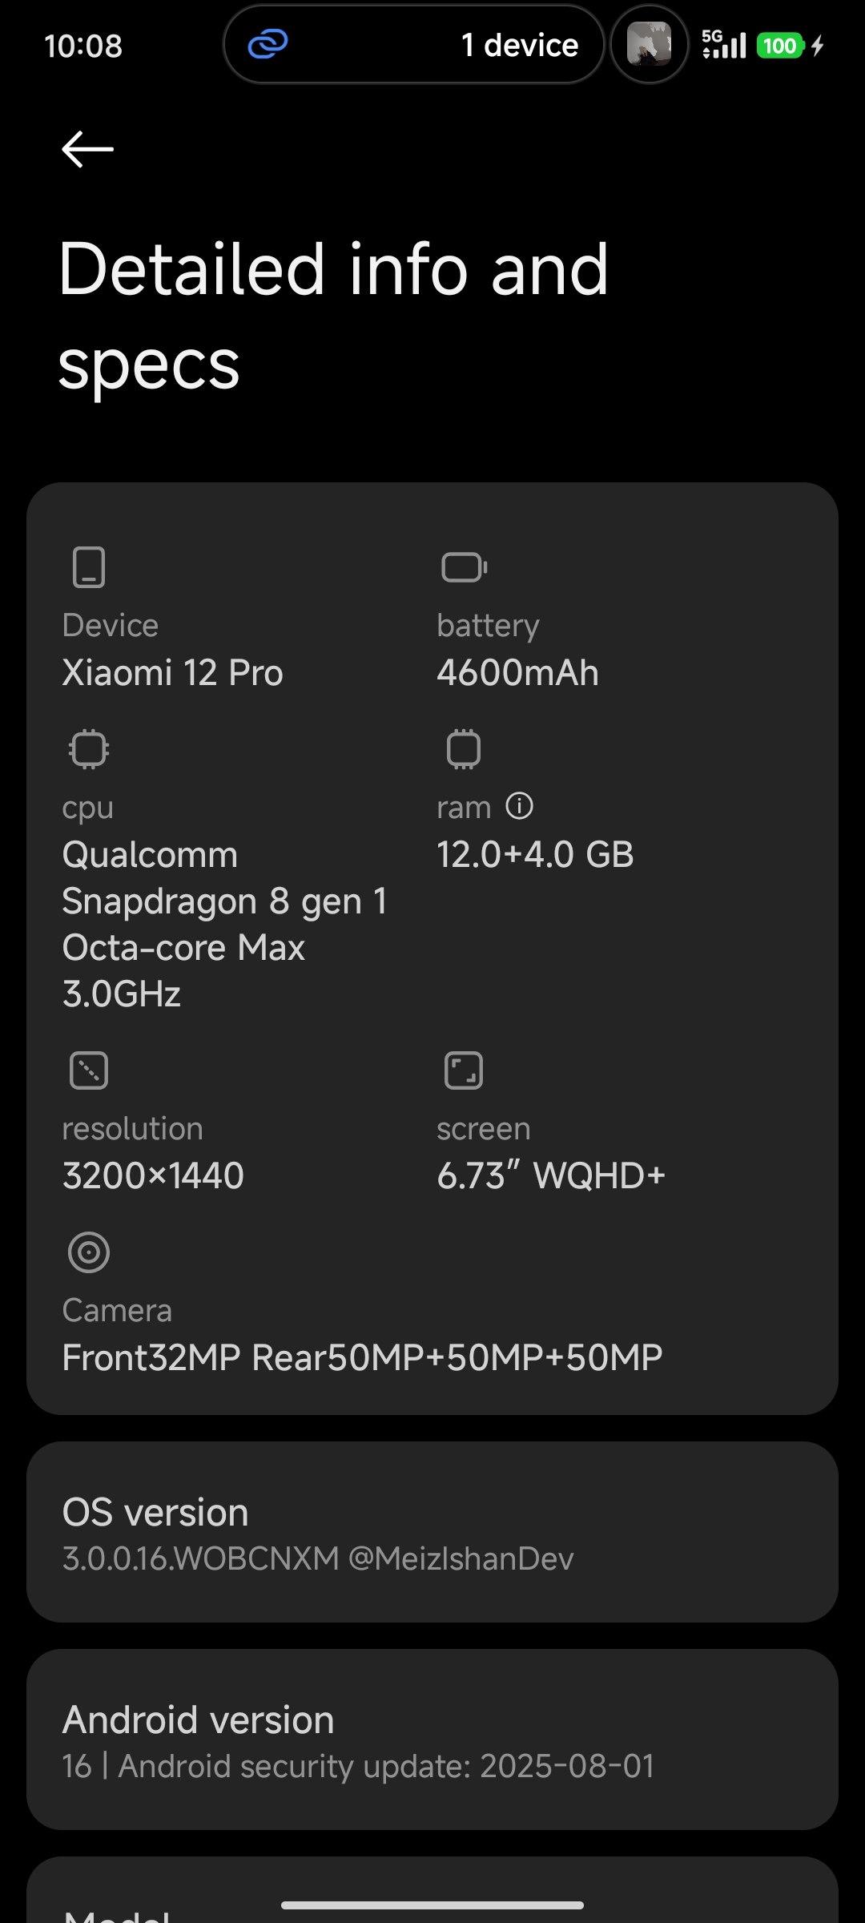The image size is (865, 1923).
Task: Tap the 4600mAh battery value
Action: [x=517, y=673]
